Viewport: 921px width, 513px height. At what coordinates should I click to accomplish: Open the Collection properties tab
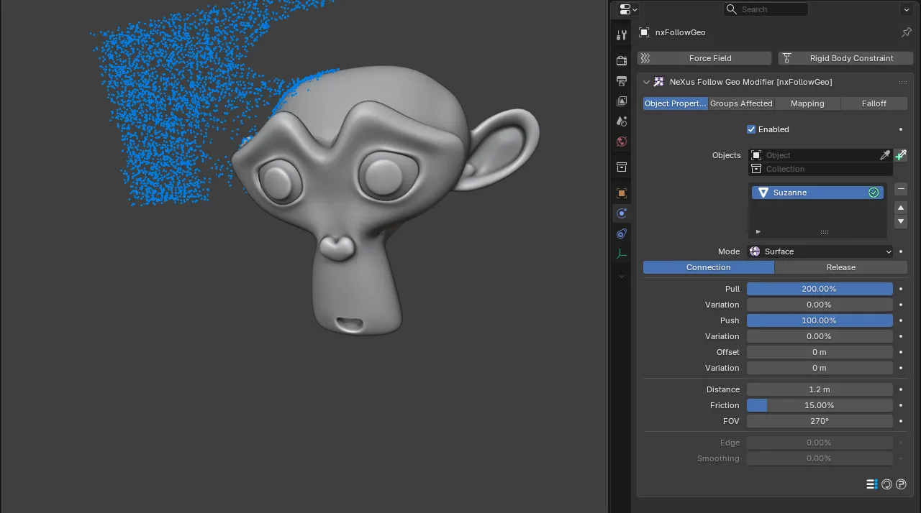(622, 167)
